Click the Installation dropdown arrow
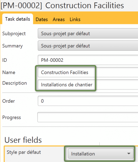Viewport: 138px width, 162px height. 129,153
